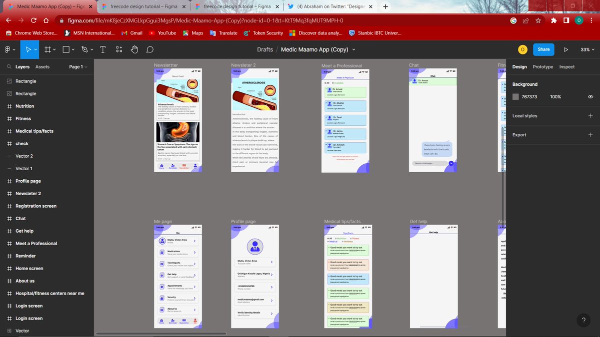Screen dimensions: 600x337
Task: Open the Help question mark button
Action: coord(583,321)
